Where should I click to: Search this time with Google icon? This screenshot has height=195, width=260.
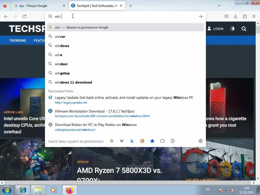pyautogui.click(x=112, y=141)
